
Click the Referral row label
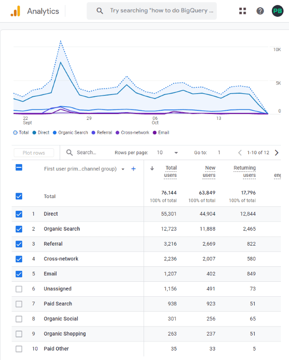(53, 244)
